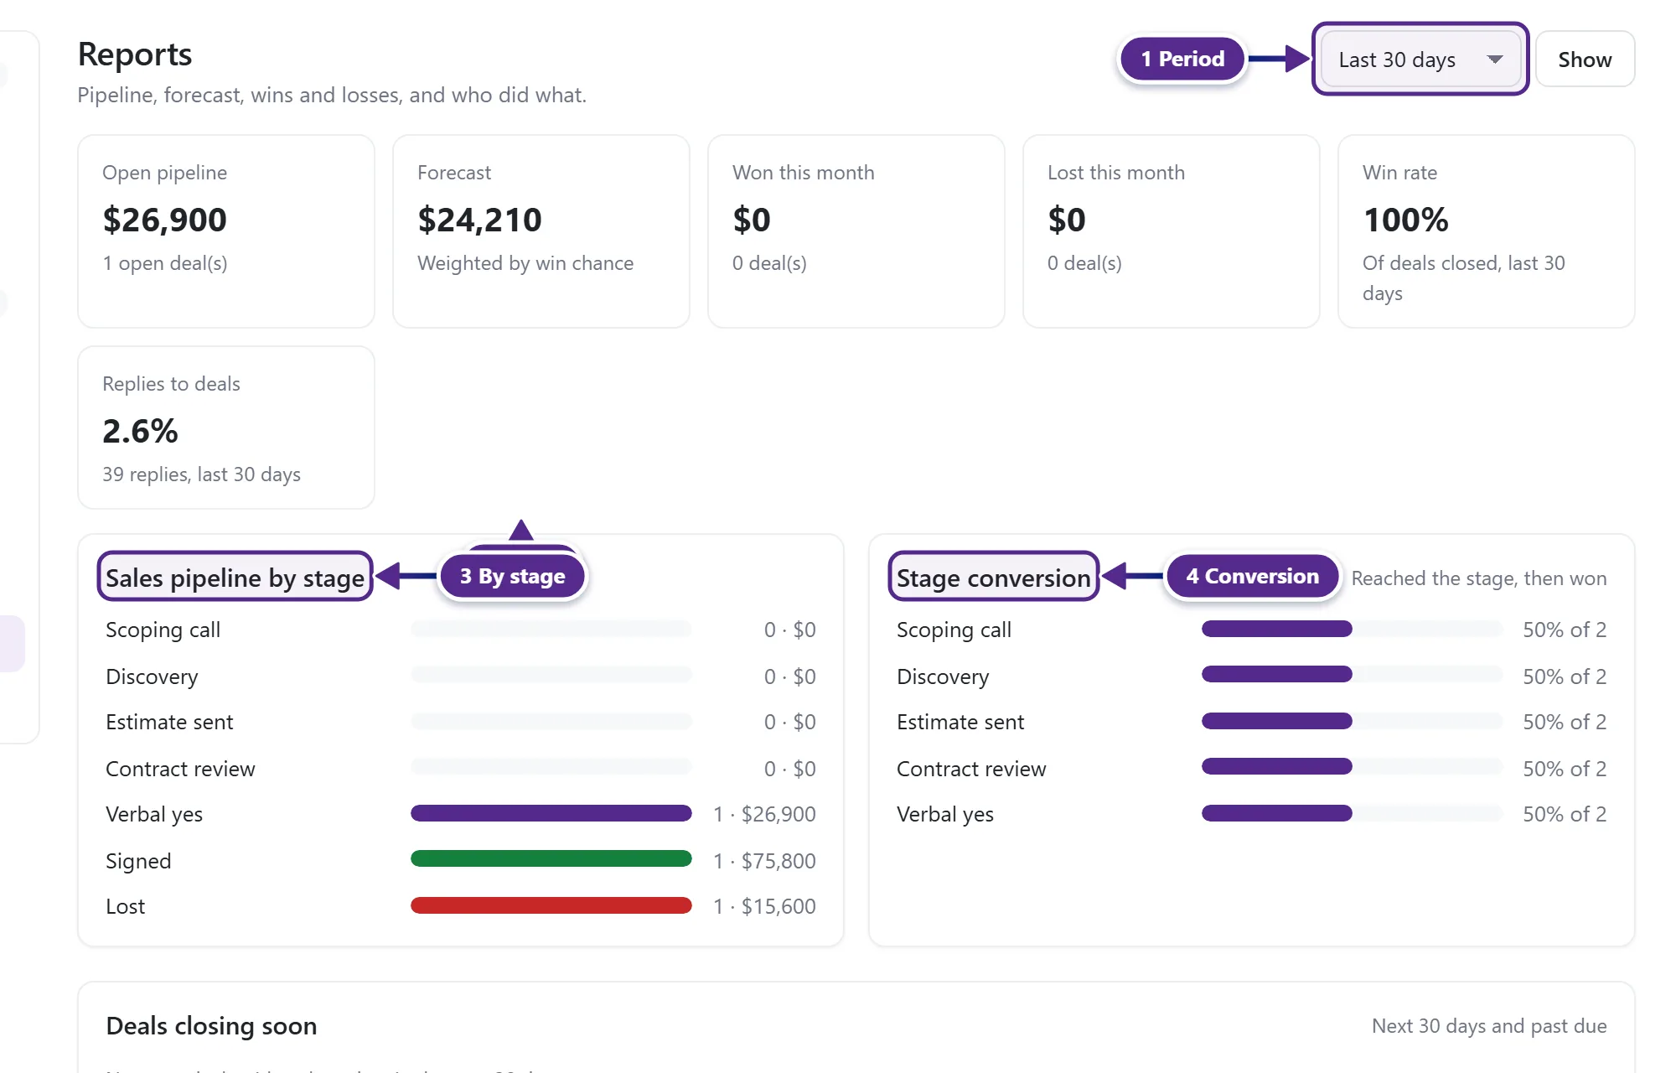Click the Stage conversion heading
This screenshot has height=1073, width=1676.
(993, 578)
